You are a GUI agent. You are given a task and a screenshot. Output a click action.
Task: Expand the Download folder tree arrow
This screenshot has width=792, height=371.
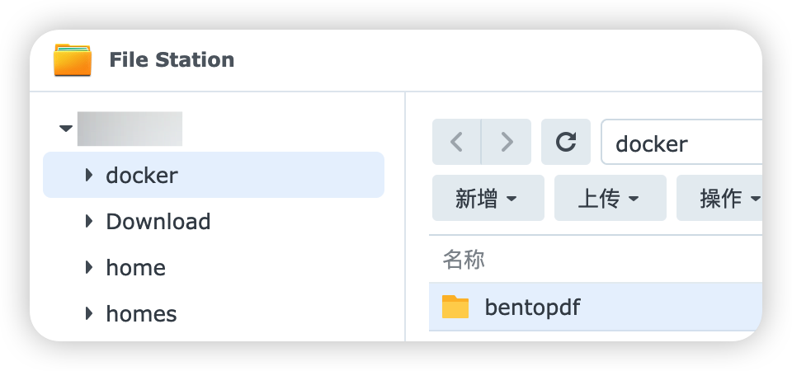[x=89, y=221]
